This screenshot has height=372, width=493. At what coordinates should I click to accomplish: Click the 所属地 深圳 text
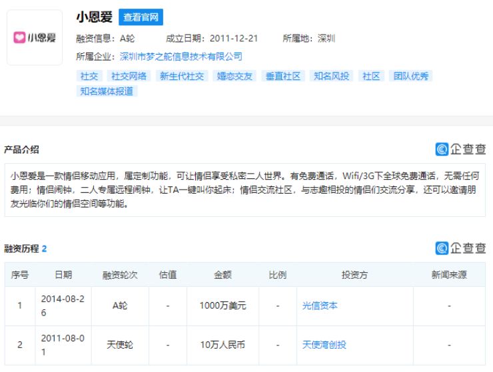309,39
